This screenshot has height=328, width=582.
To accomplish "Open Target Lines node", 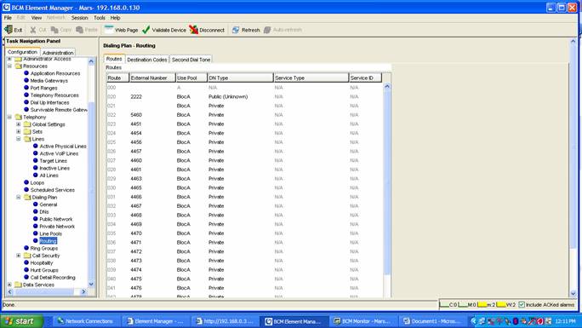I will [54, 161].
